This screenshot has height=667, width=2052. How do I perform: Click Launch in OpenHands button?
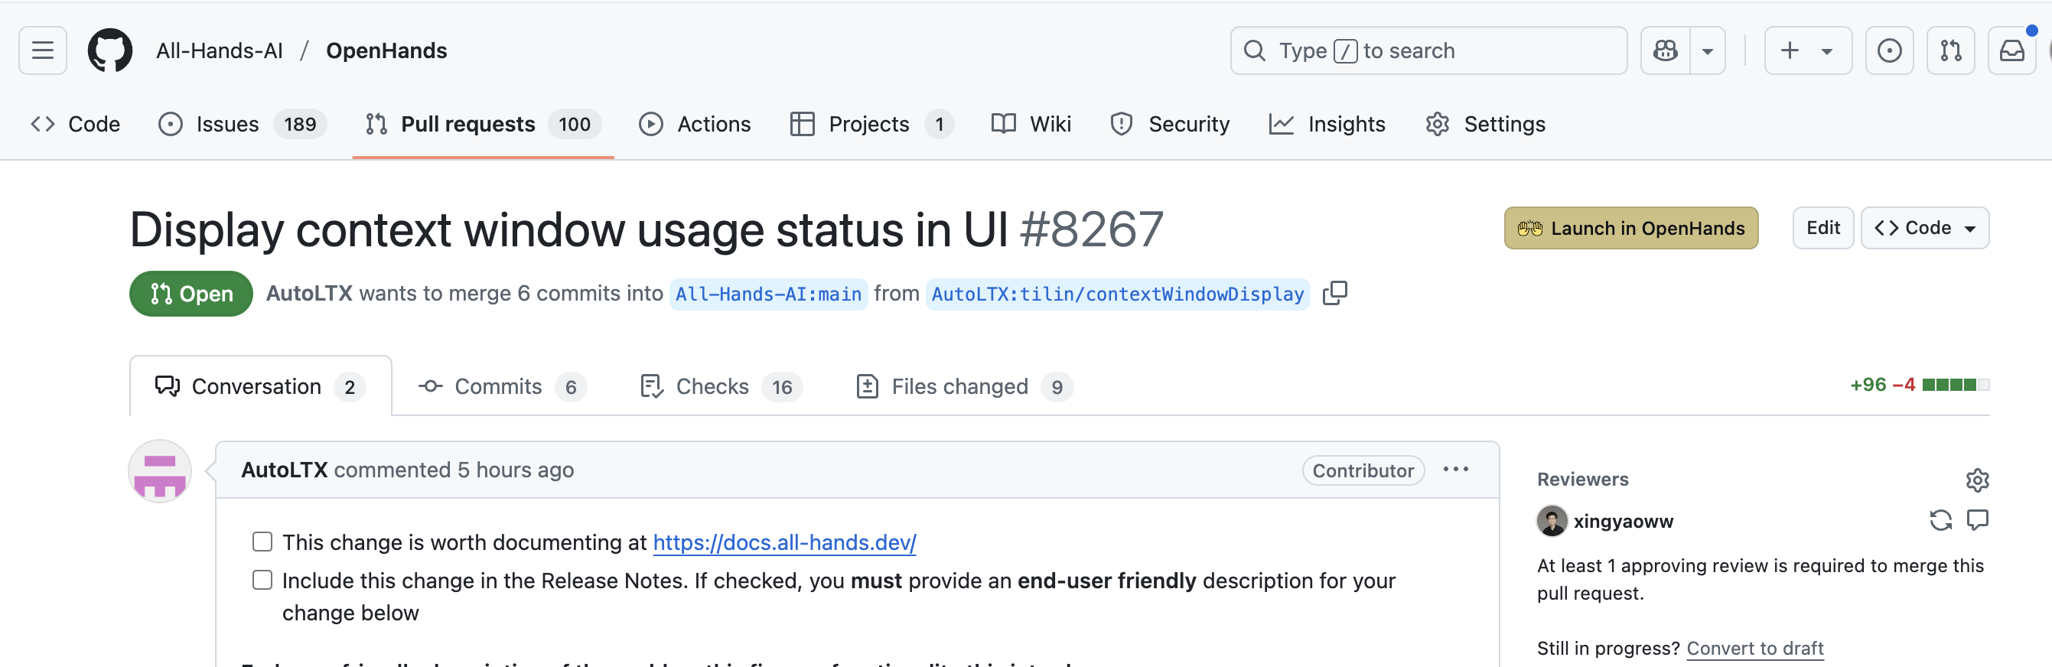point(1630,229)
